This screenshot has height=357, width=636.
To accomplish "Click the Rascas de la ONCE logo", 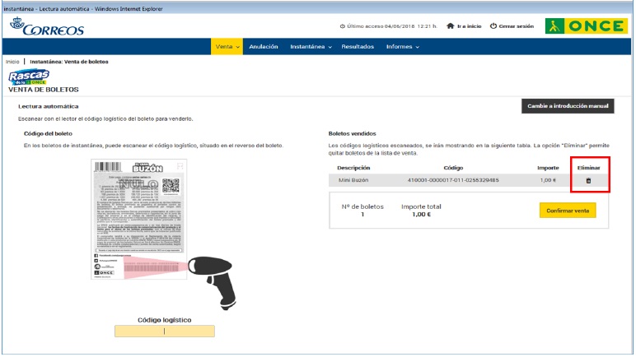I will 30,76.
